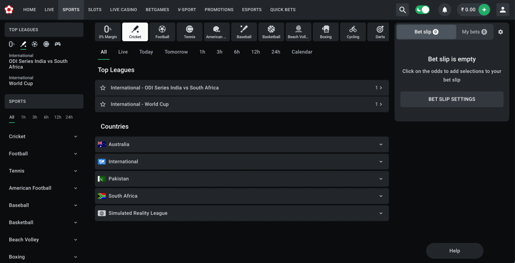Viewport: 515px width, 263px height.
Task: Expand the South Africa country row
Action: [x=242, y=196]
